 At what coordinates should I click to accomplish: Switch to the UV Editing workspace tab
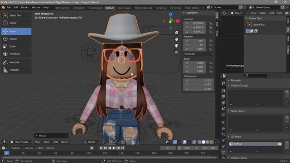pos(175,8)
